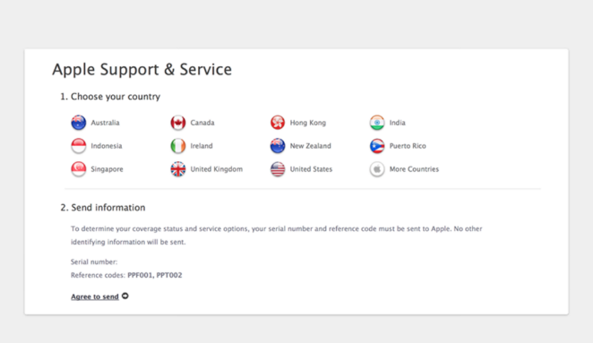Click the India flag icon

point(377,123)
